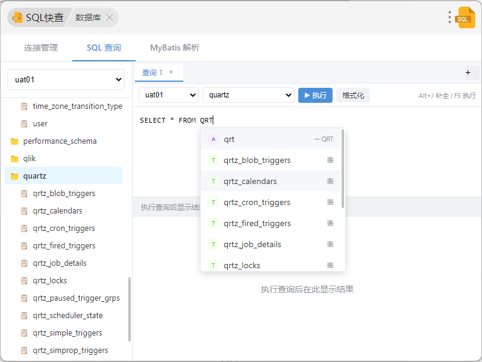Close the 数据库 title tab with X

tap(110, 17)
